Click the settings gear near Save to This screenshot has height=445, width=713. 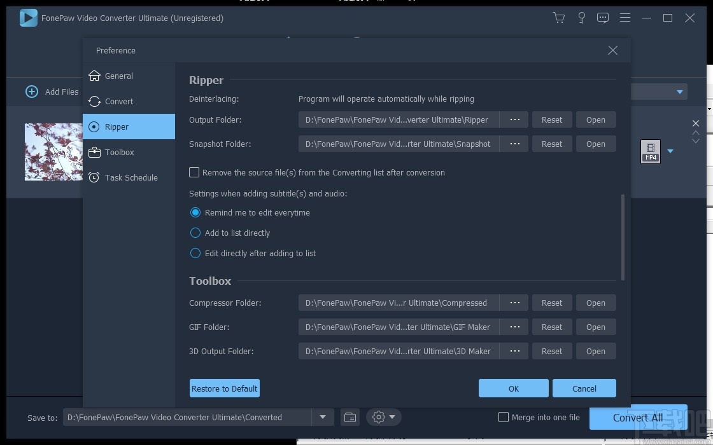click(379, 418)
